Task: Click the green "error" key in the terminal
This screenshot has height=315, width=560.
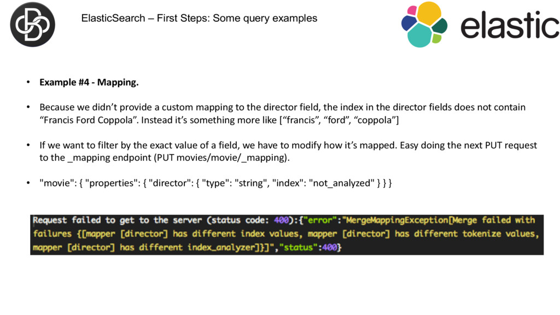Action: [x=320, y=220]
